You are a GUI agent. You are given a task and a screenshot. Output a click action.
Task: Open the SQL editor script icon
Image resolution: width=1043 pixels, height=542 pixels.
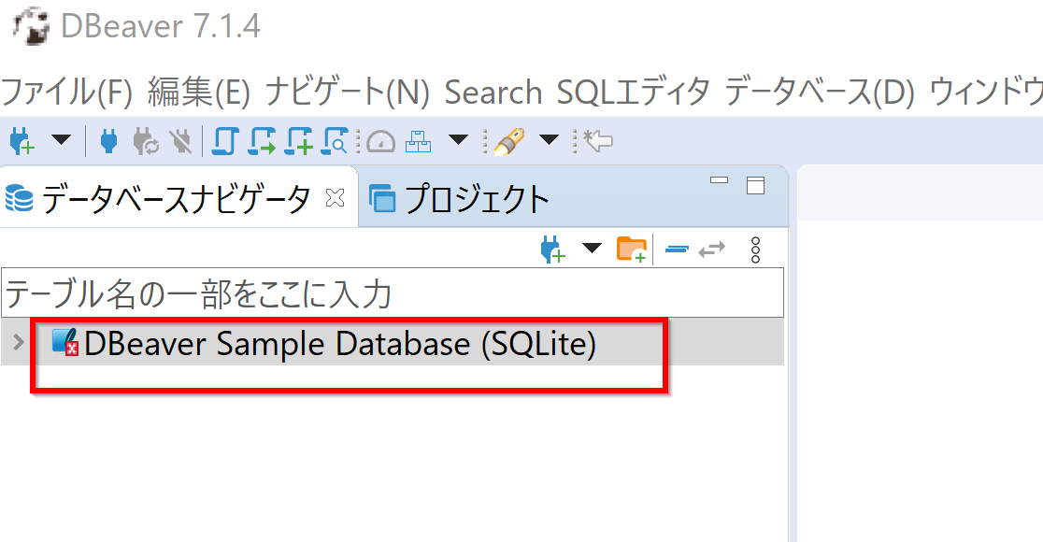pyautogui.click(x=225, y=141)
